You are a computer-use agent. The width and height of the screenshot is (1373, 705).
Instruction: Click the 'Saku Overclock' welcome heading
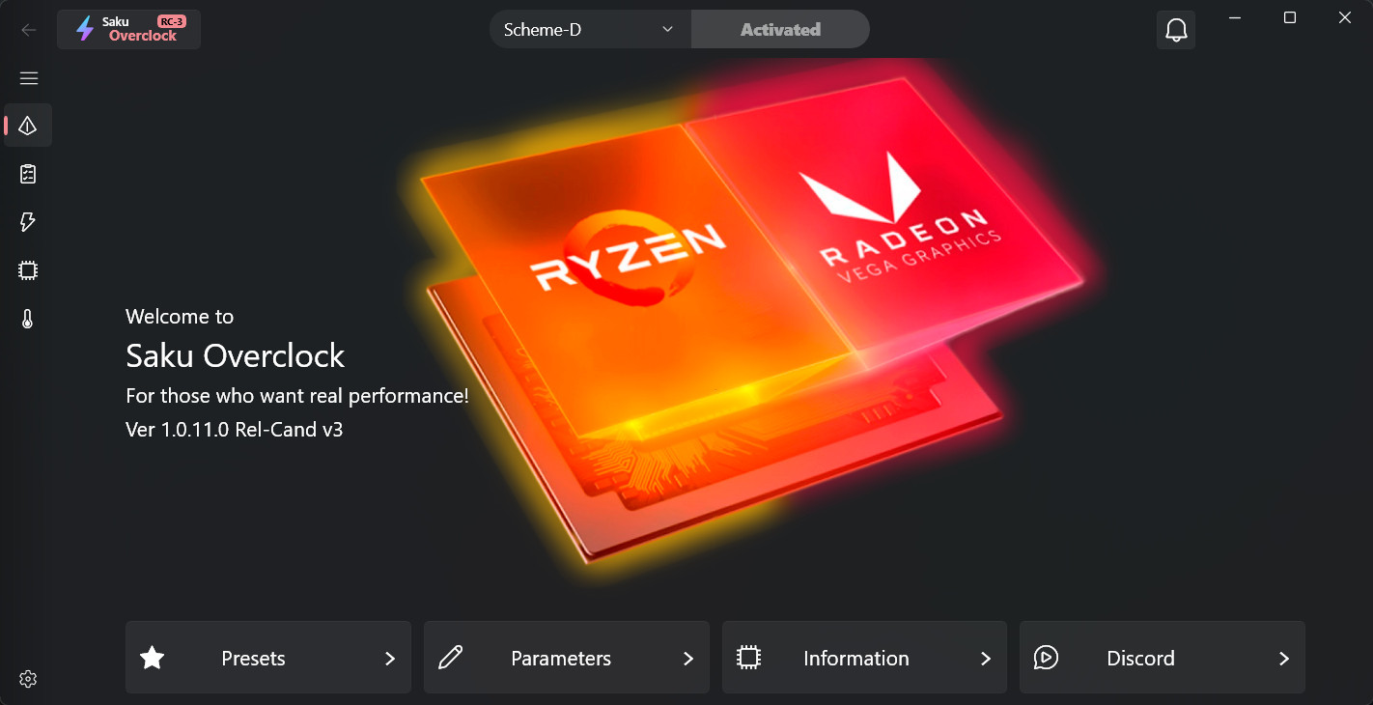(235, 355)
